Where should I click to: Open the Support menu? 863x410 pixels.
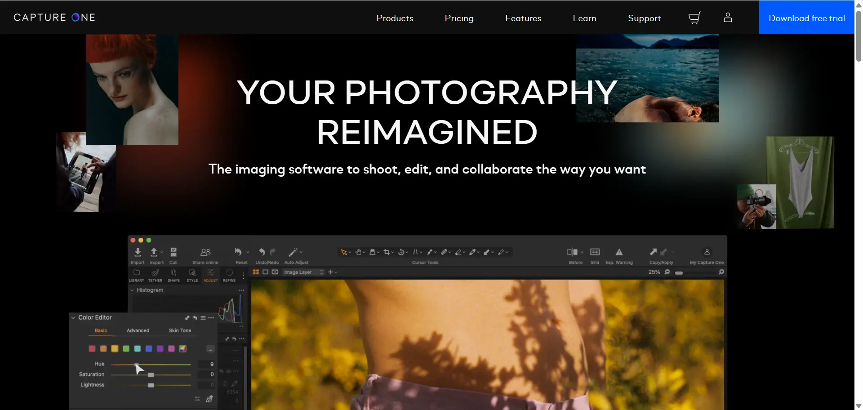point(644,18)
